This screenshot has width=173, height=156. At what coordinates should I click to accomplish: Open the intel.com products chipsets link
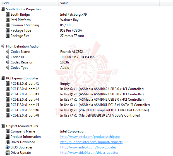(x=90, y=137)
